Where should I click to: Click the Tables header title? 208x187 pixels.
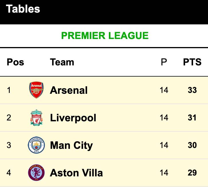coord(23,9)
